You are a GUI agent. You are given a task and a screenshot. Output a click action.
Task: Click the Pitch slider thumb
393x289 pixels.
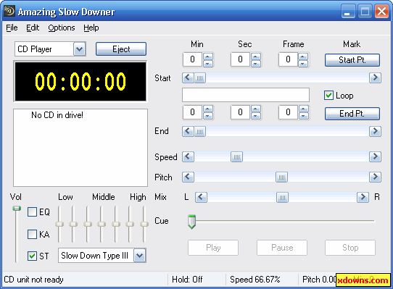281,177
